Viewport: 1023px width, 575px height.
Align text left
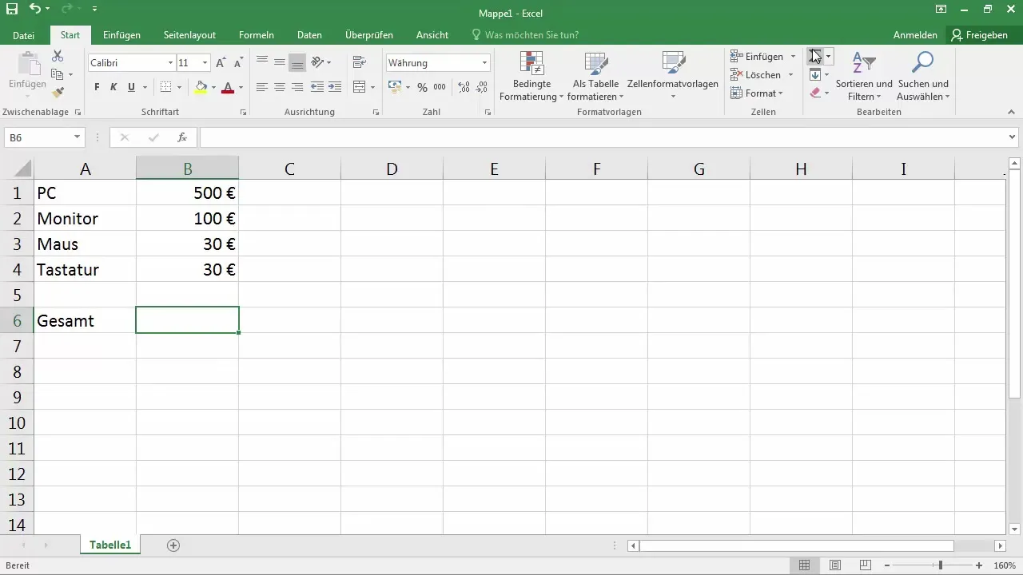point(262,87)
